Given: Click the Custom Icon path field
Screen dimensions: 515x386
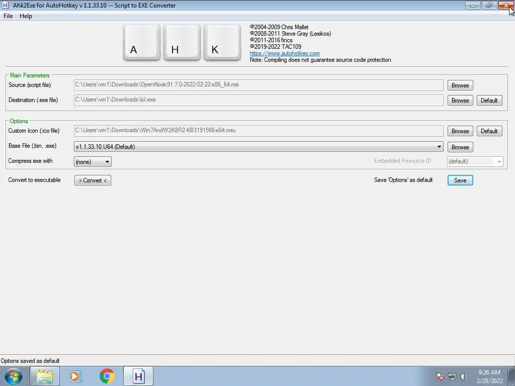Looking at the screenshot, I should (x=259, y=131).
